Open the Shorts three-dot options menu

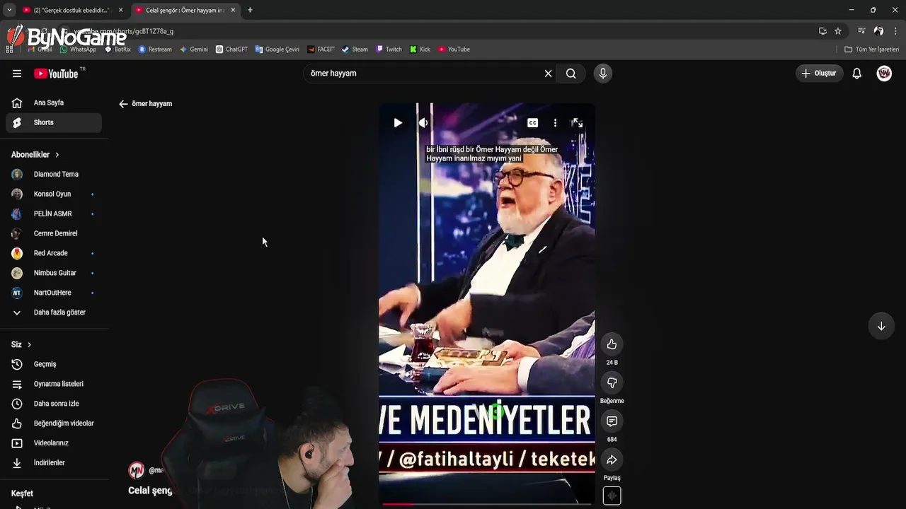click(x=555, y=123)
